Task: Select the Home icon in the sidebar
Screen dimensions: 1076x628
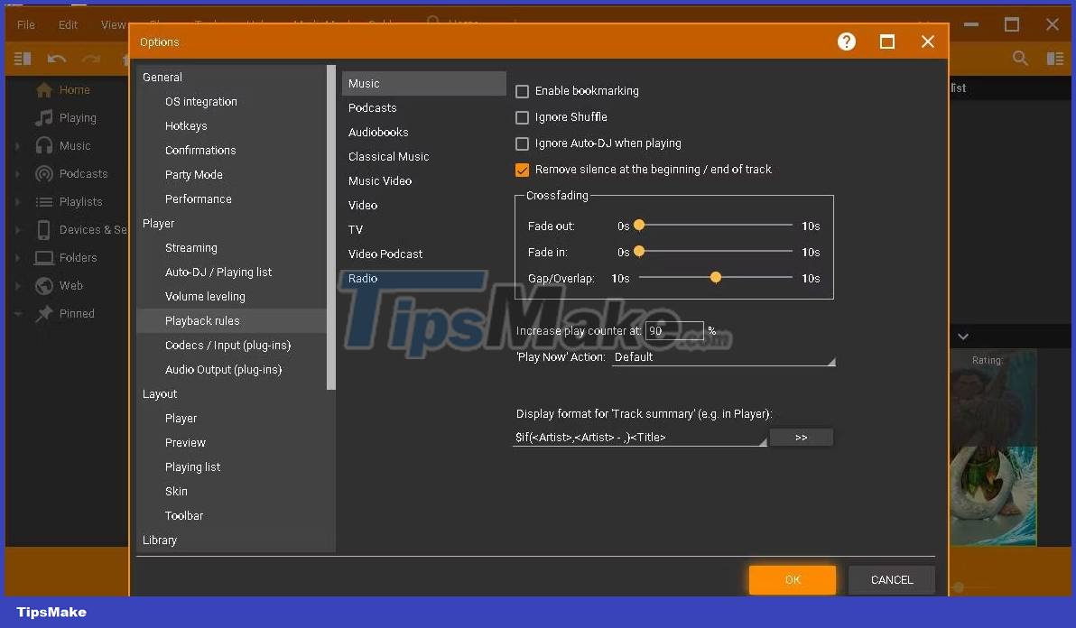Action: click(43, 89)
